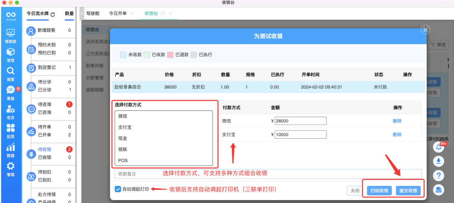
Task: Open the help question mark icon
Action: pyautogui.click(x=439, y=175)
